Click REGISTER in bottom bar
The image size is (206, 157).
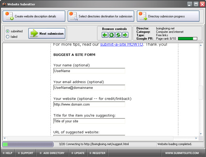click(97, 153)
